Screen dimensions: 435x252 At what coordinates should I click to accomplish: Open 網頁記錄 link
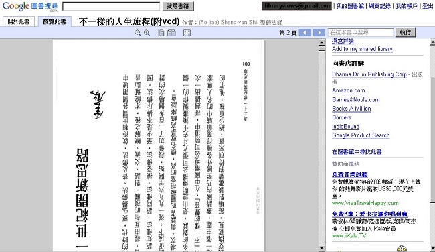coord(379,6)
